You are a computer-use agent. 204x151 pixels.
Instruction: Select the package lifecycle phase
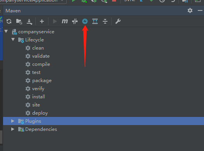(x=42, y=81)
